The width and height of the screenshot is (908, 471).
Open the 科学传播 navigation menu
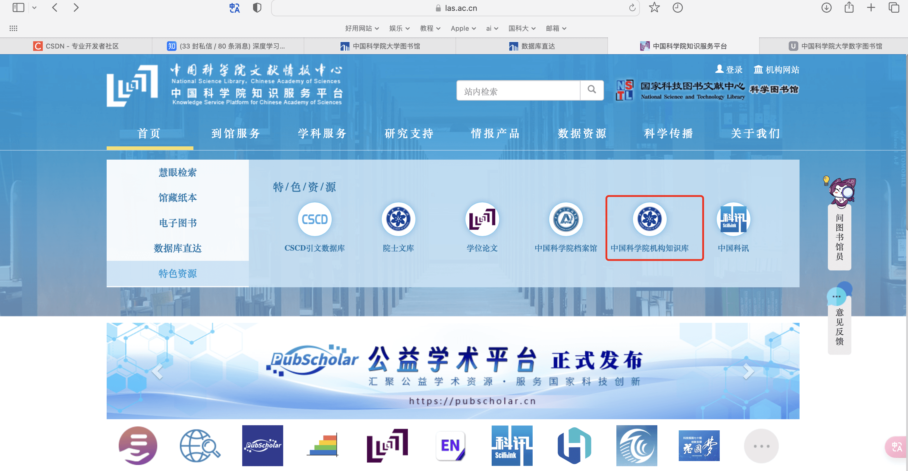(668, 133)
